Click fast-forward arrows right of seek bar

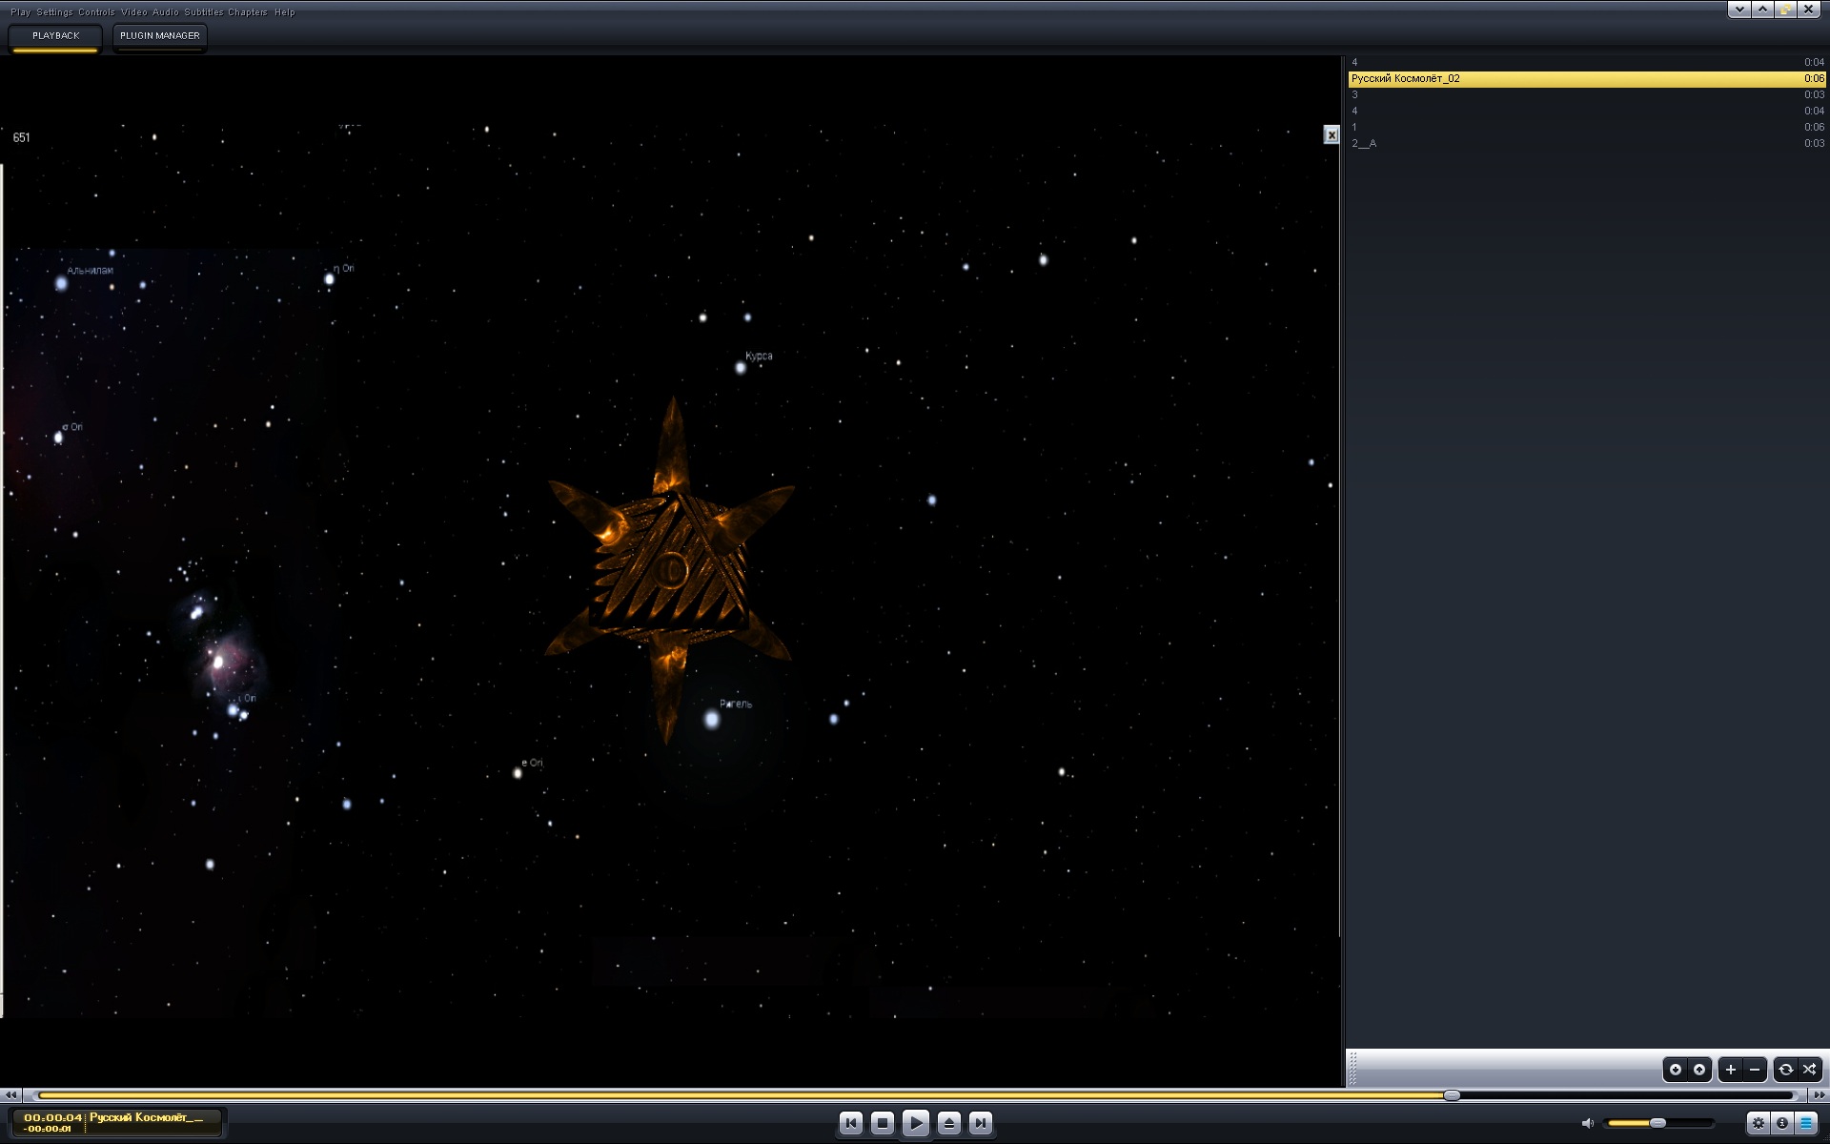coord(1818,1095)
